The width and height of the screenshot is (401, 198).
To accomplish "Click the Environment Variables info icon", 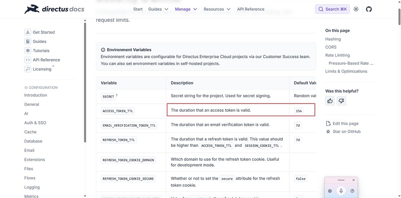I will coord(103,50).
